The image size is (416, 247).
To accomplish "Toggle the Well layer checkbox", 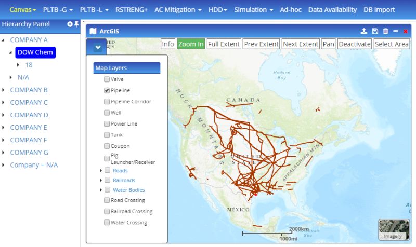I will click(107, 113).
